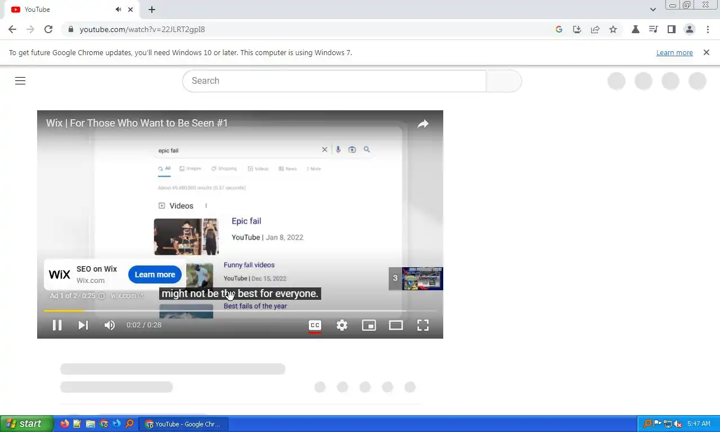This screenshot has width=720, height=432.
Task: Click the 5:47 AM clock
Action: pyautogui.click(x=699, y=424)
